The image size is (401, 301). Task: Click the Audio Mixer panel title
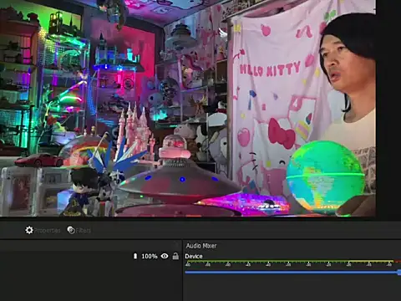point(201,246)
